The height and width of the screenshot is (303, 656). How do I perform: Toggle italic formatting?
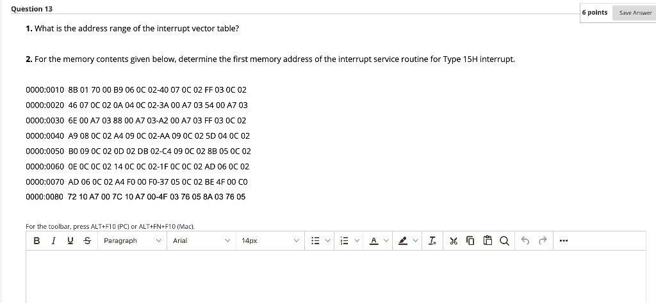click(x=53, y=241)
